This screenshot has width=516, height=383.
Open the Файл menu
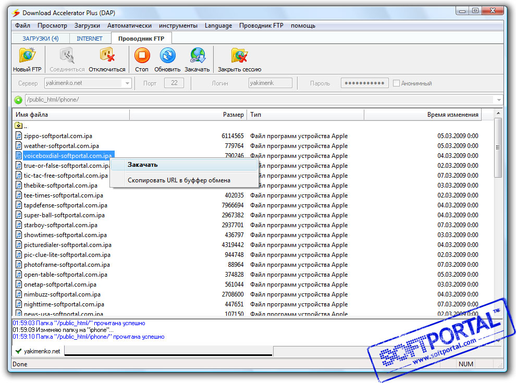(22, 26)
